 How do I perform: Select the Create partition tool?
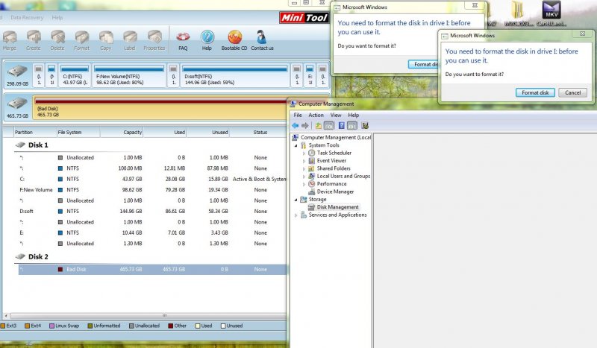coord(34,40)
